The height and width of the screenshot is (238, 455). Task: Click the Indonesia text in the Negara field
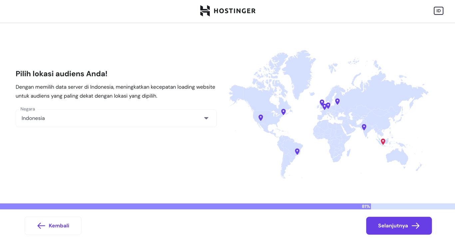click(x=33, y=118)
